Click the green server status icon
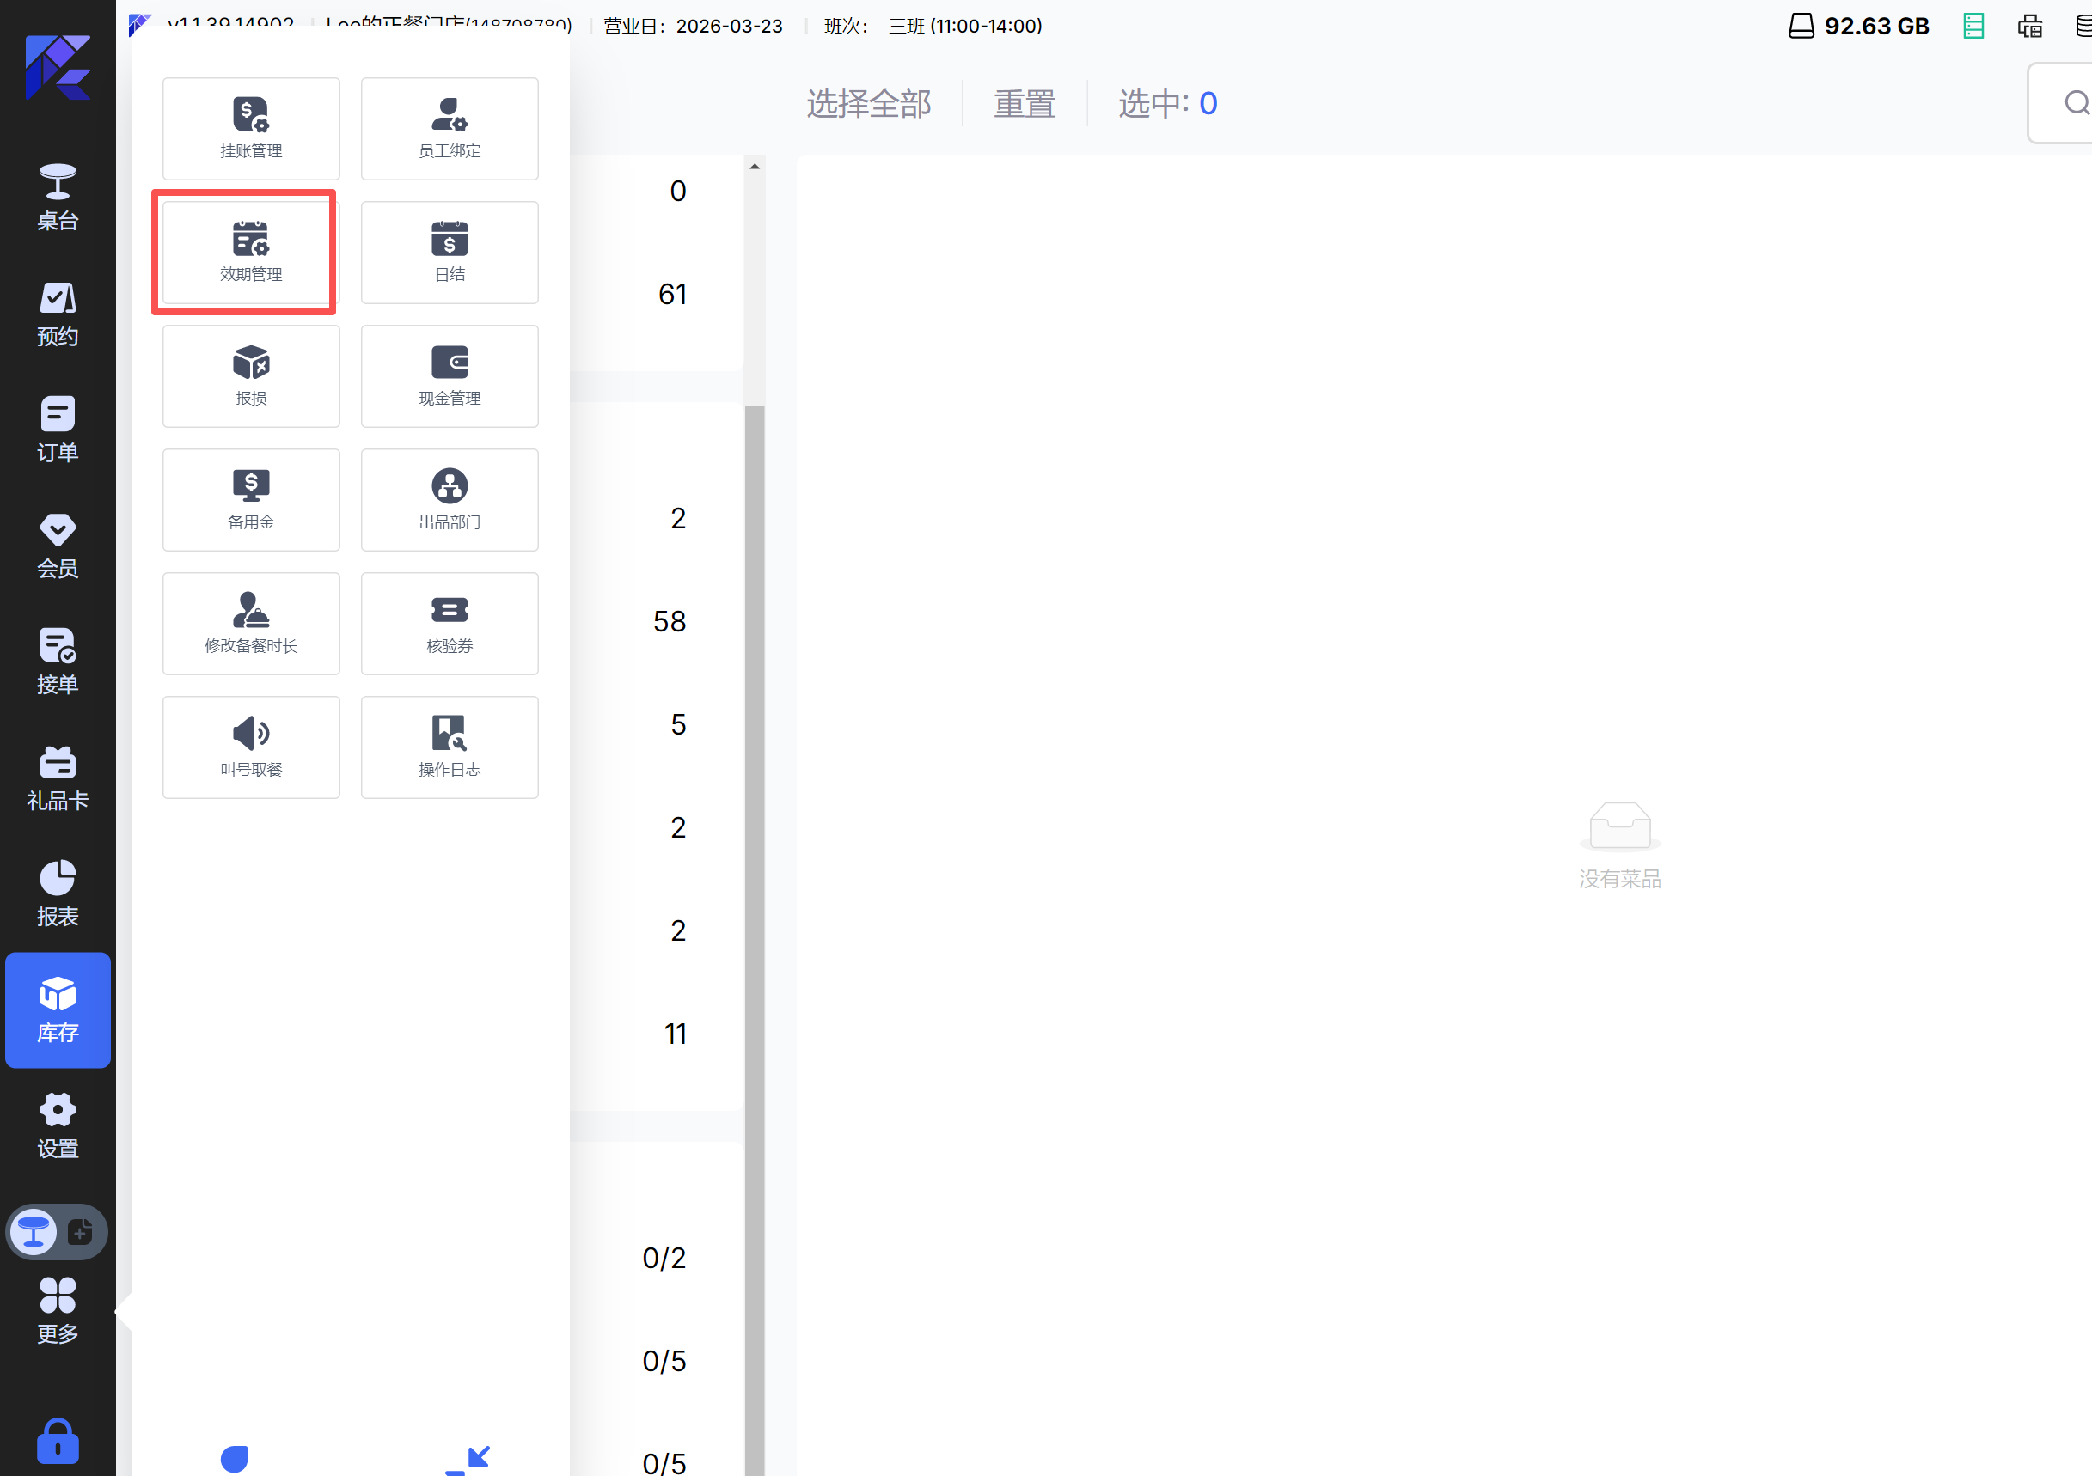This screenshot has width=2092, height=1476. (1973, 26)
